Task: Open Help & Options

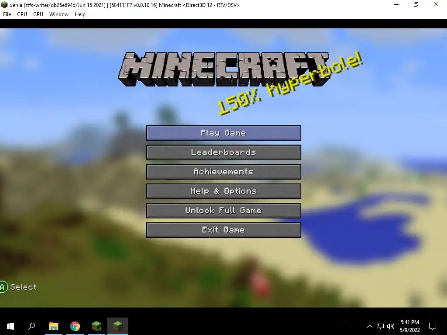Action: tap(223, 191)
